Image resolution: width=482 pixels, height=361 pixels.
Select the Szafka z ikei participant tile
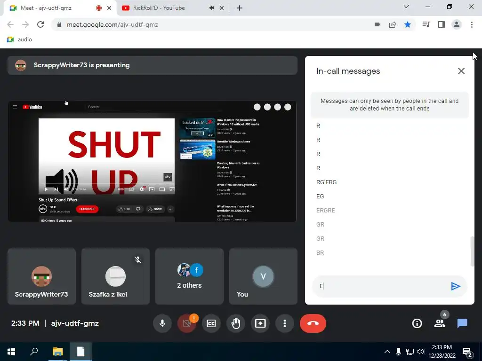coord(115,276)
